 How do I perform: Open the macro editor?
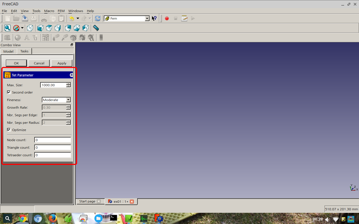coord(184,18)
